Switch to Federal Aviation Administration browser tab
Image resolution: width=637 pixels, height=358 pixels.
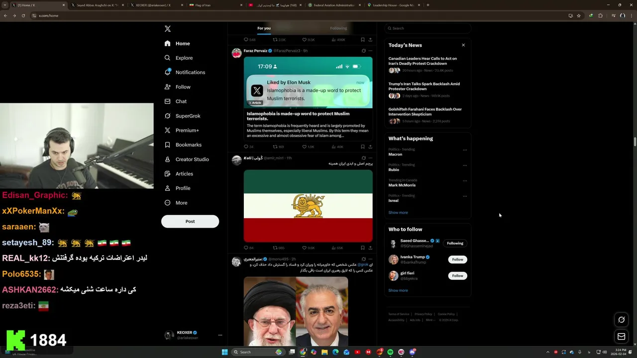333,5
